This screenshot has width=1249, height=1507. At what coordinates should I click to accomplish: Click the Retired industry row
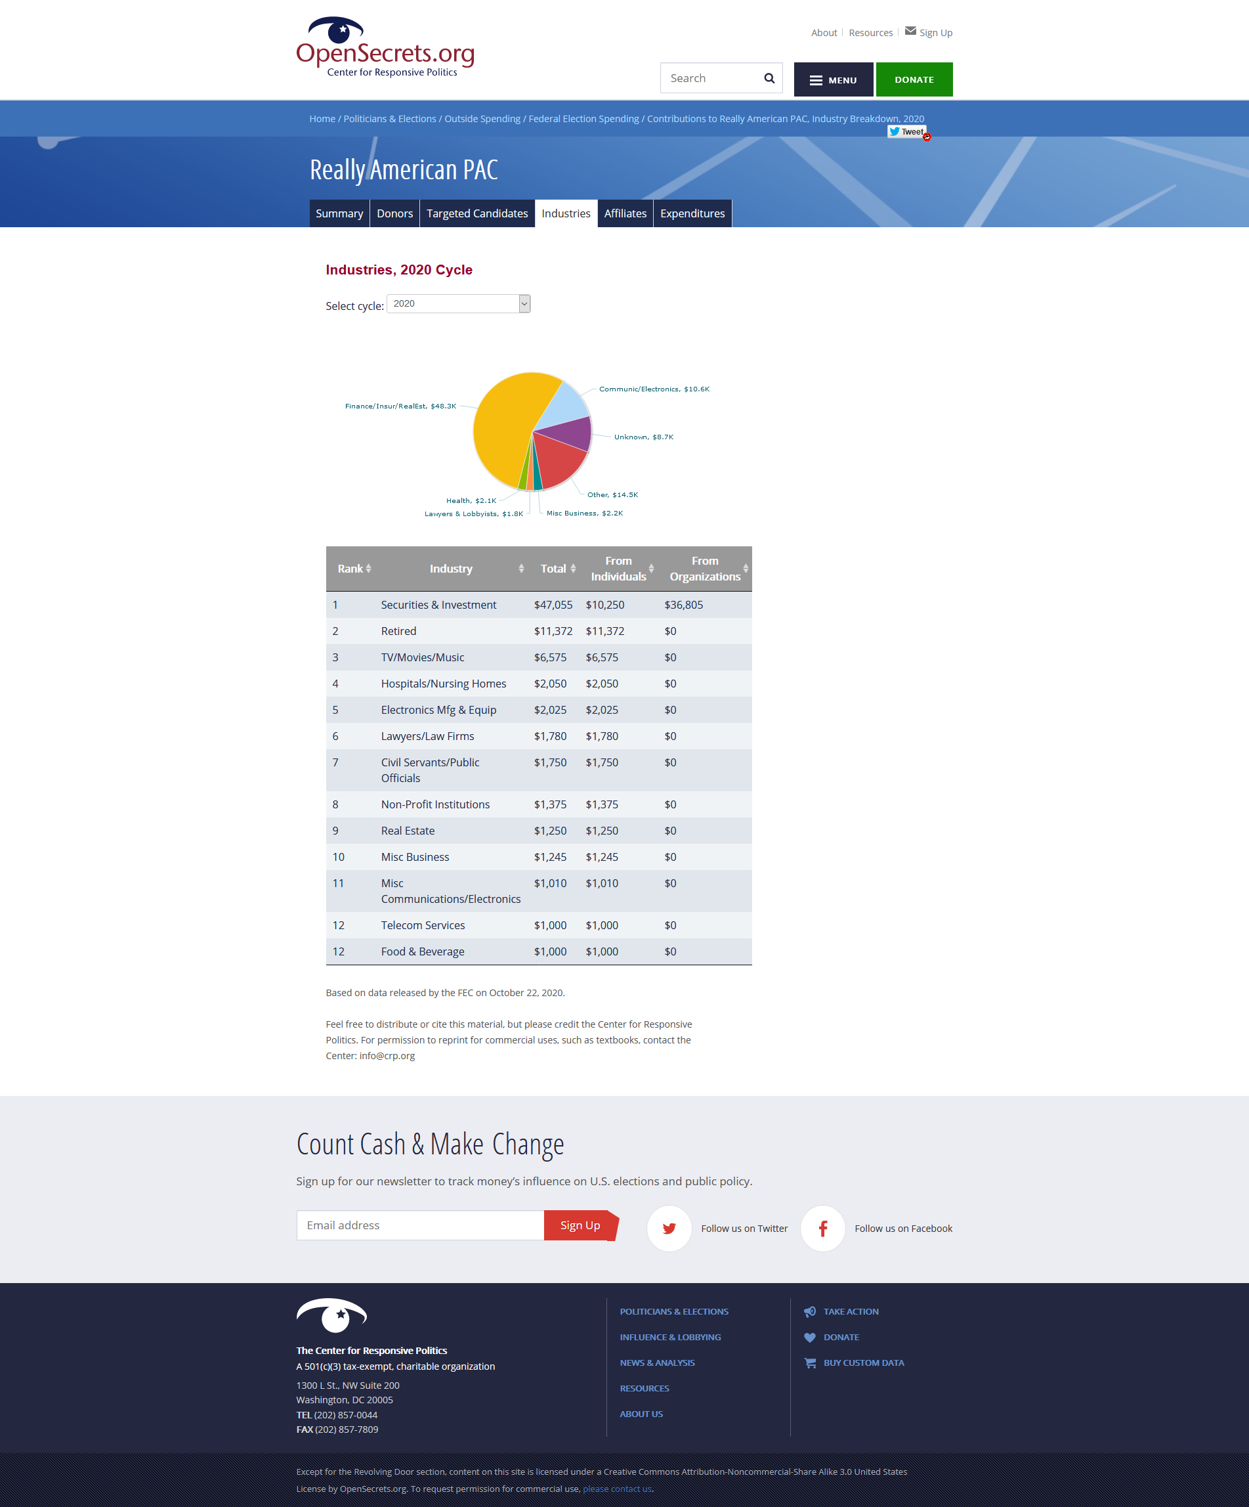click(539, 632)
